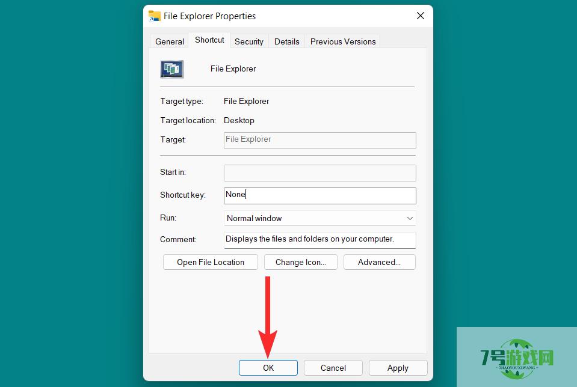This screenshot has height=387, width=577.
Task: Expand the Run dropdown showing Normal window
Action: [319, 218]
